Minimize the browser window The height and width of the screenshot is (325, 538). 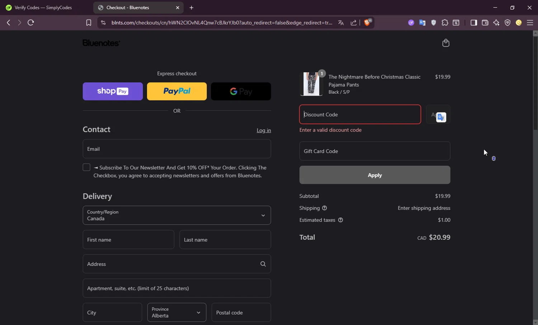(x=495, y=8)
